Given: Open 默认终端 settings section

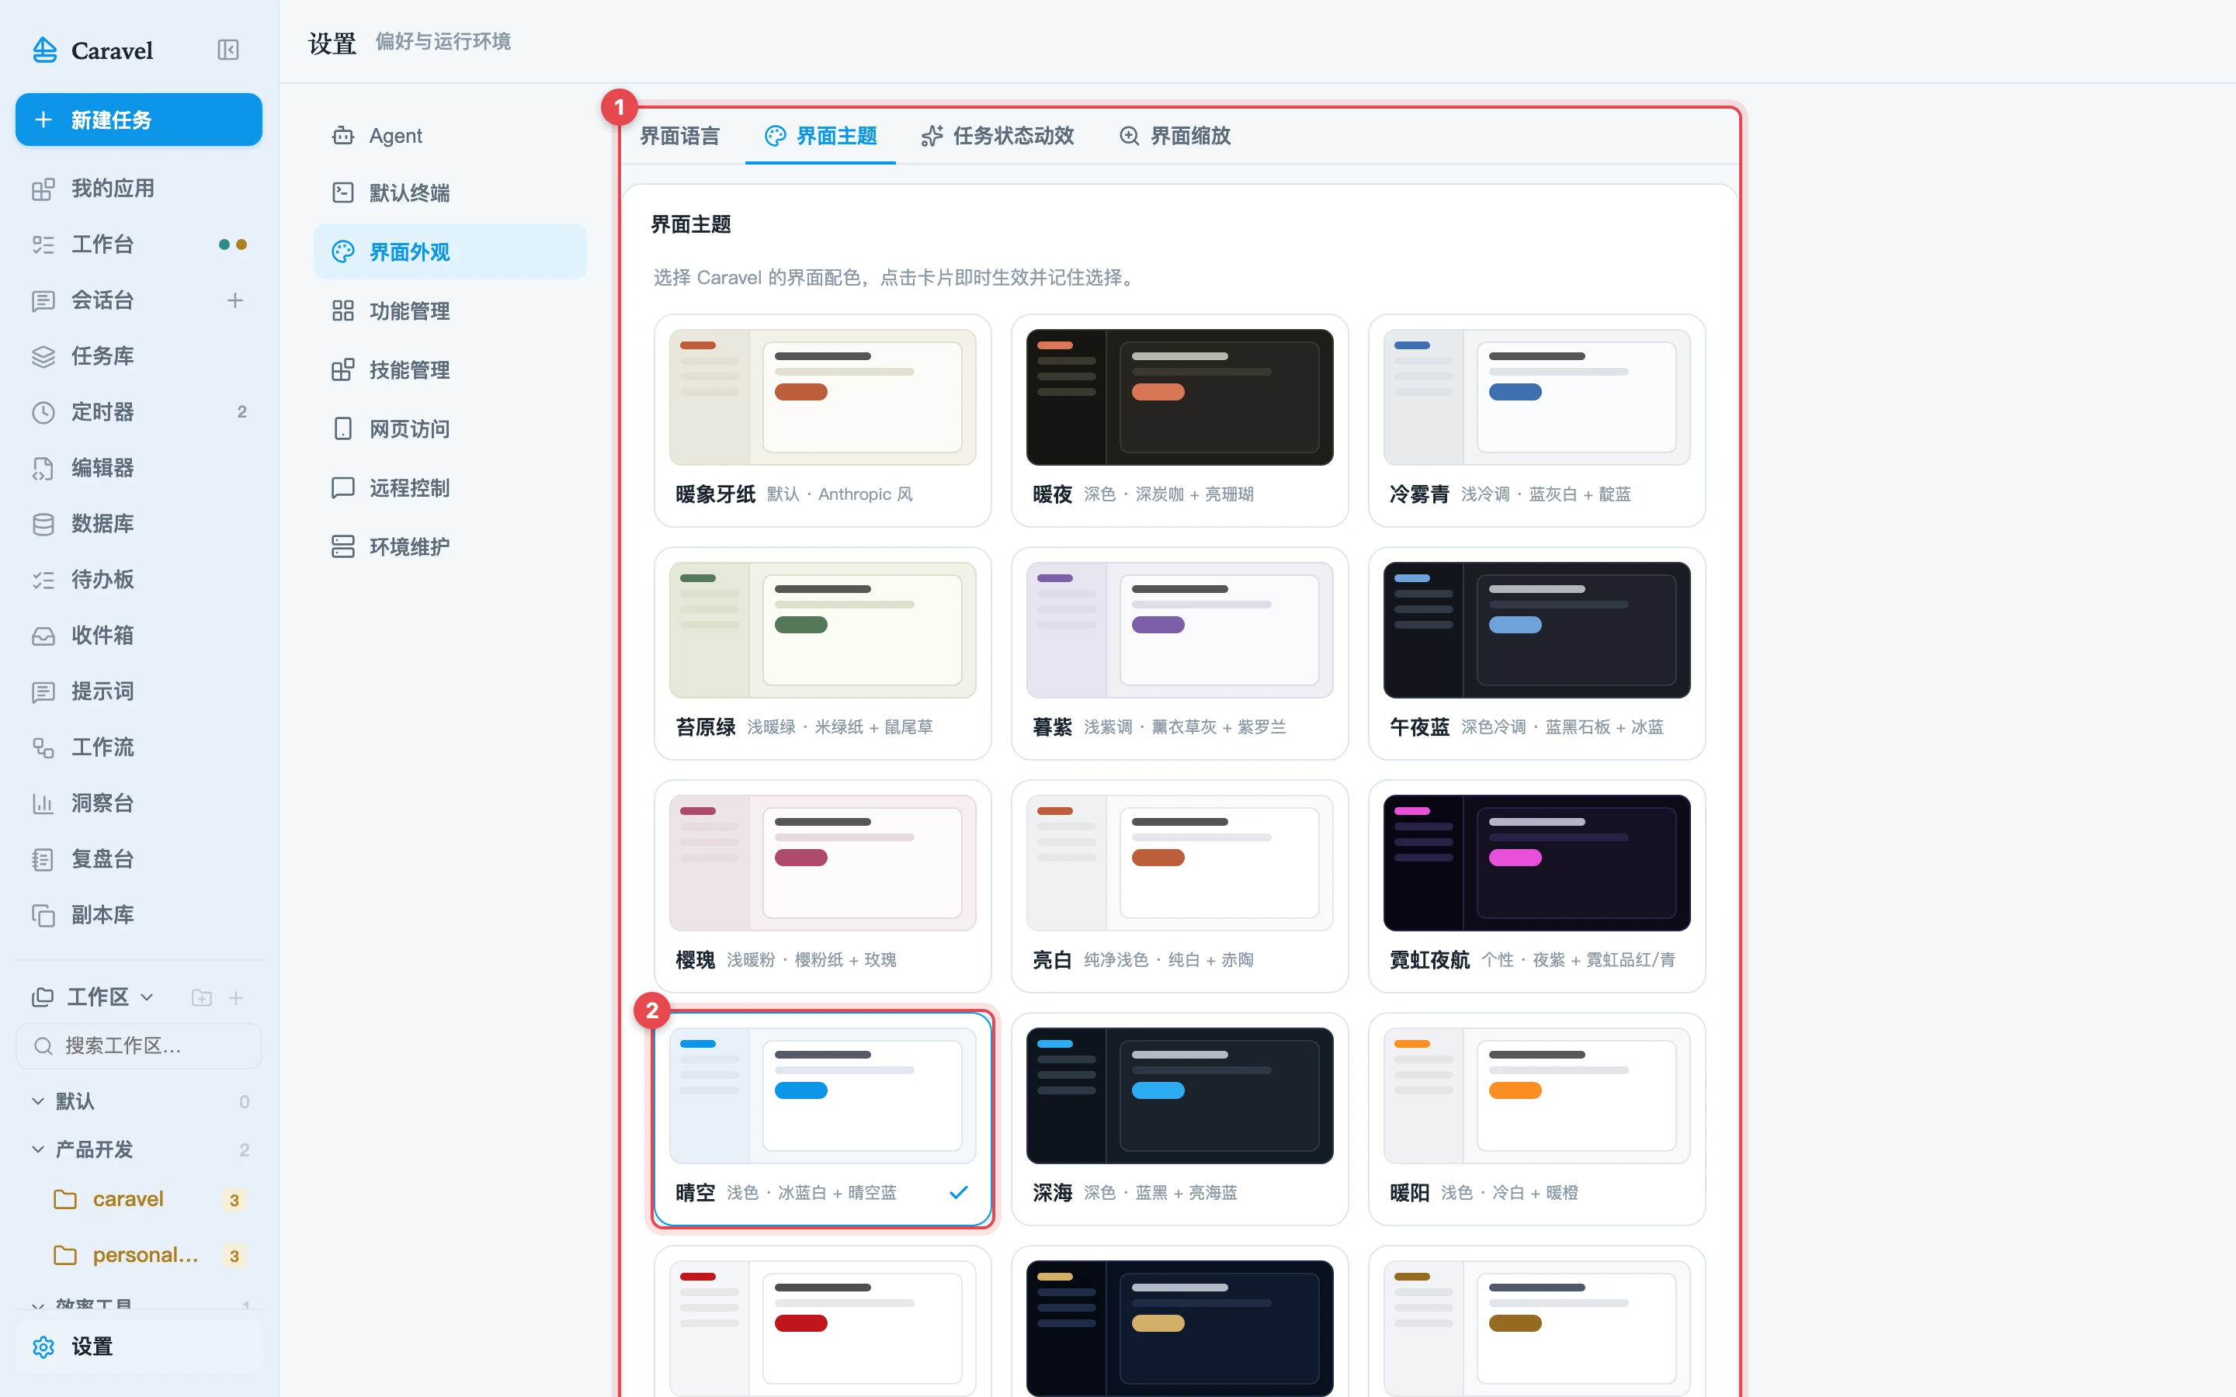Looking at the screenshot, I should pyautogui.click(x=450, y=193).
